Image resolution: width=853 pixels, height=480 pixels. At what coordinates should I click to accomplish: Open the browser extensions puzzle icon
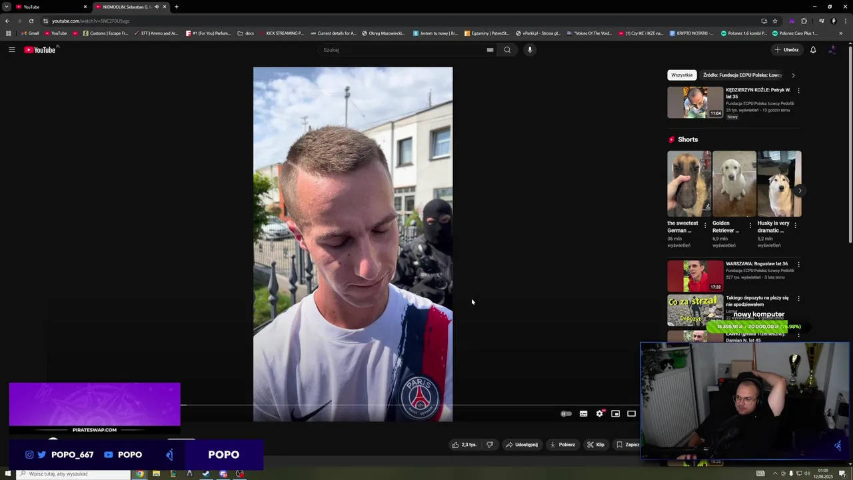804,21
